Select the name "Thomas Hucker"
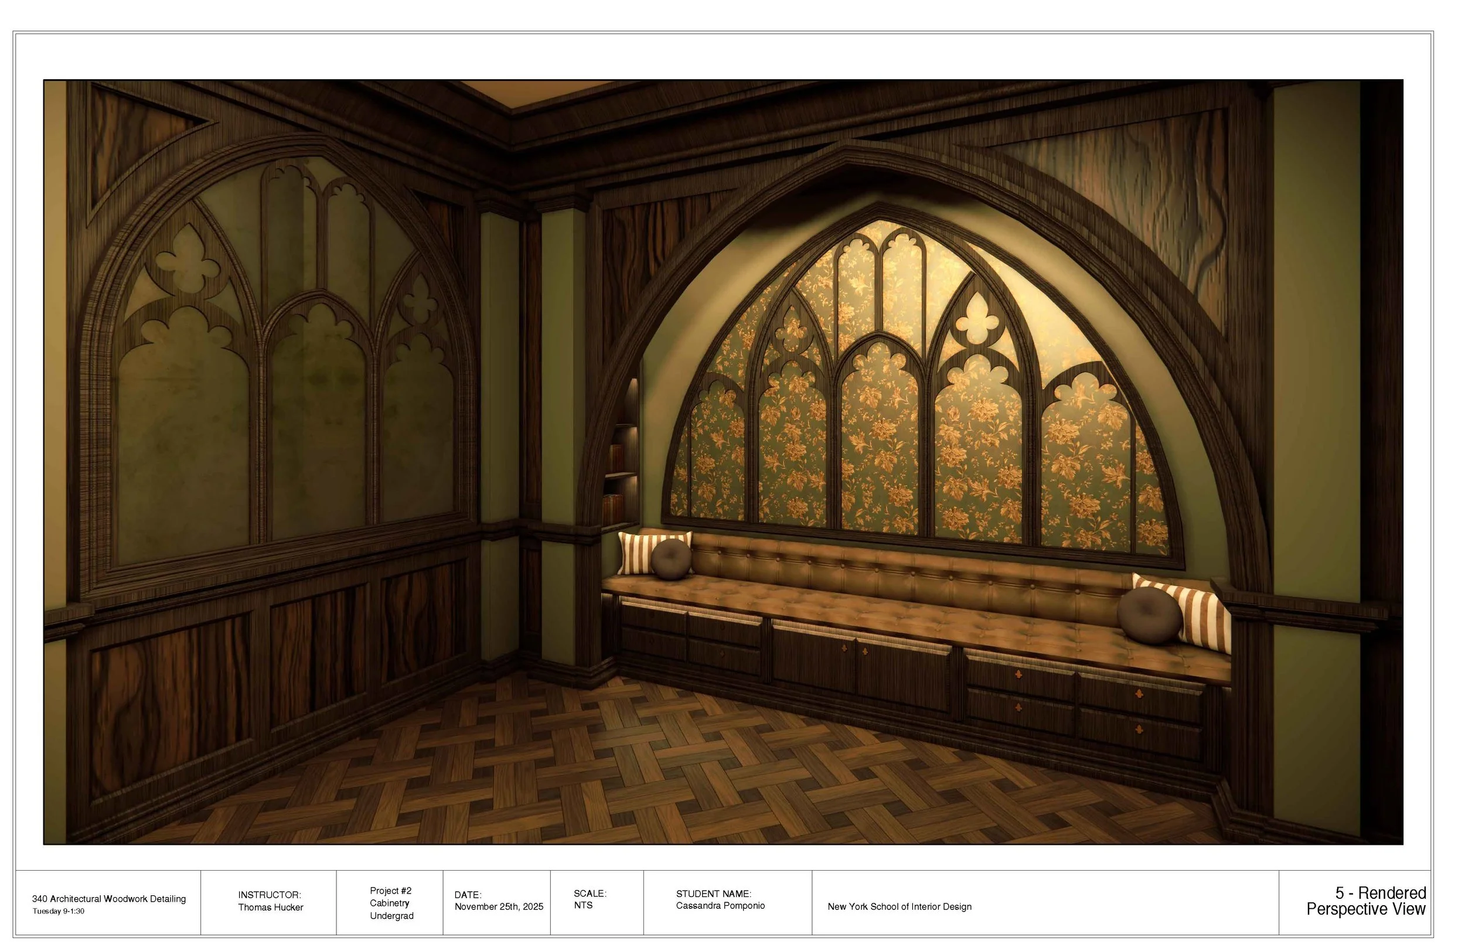 click(271, 908)
